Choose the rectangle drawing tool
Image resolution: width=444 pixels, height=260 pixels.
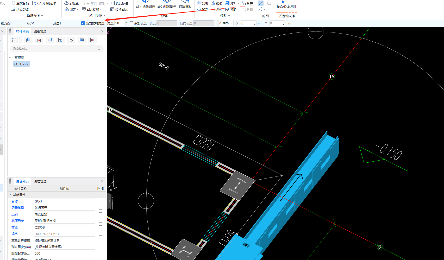269,3
